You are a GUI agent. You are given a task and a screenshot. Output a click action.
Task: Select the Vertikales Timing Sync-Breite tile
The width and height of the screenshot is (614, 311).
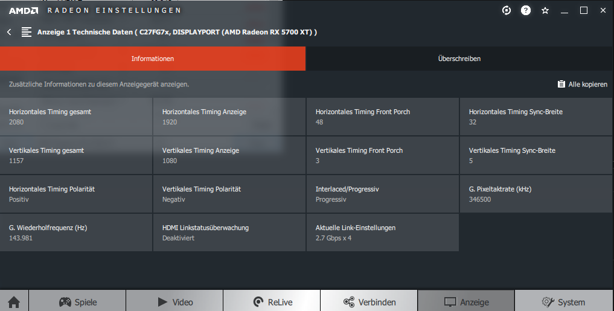click(x=536, y=156)
